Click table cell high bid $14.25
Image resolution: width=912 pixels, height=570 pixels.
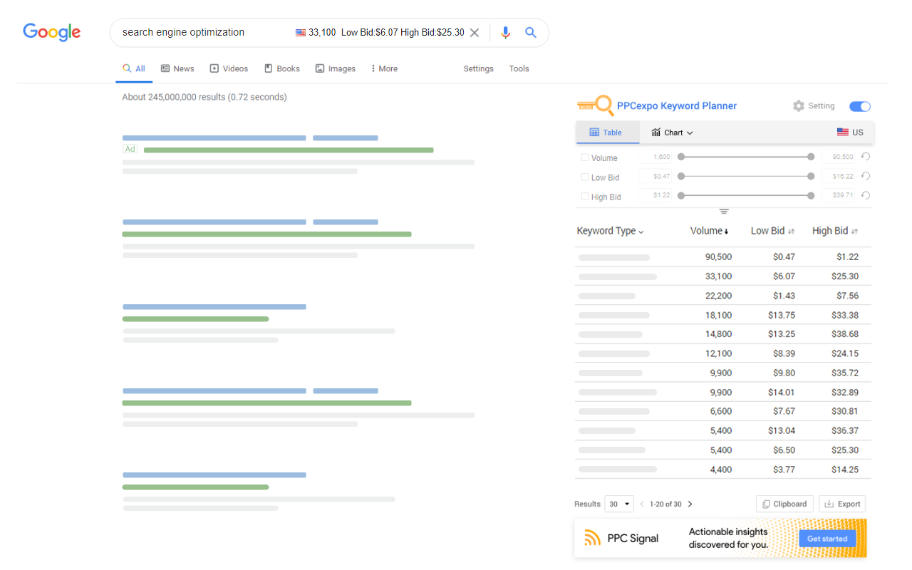pos(845,470)
